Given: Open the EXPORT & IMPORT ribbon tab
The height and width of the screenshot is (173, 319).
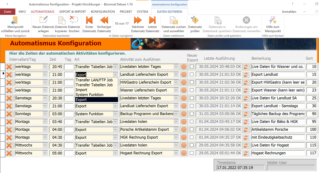Looking at the screenshot, I should pyautogui.click(x=73, y=12).
